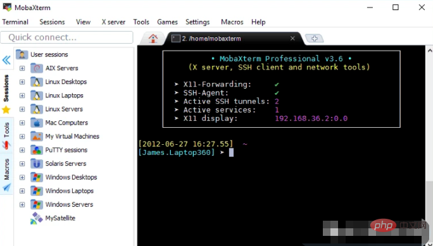The image size is (433, 246).
Task: Open the Help menu
Action: [258, 22]
